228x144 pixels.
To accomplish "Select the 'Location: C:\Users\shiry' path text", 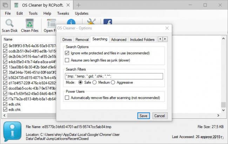I will tap(73, 137).
